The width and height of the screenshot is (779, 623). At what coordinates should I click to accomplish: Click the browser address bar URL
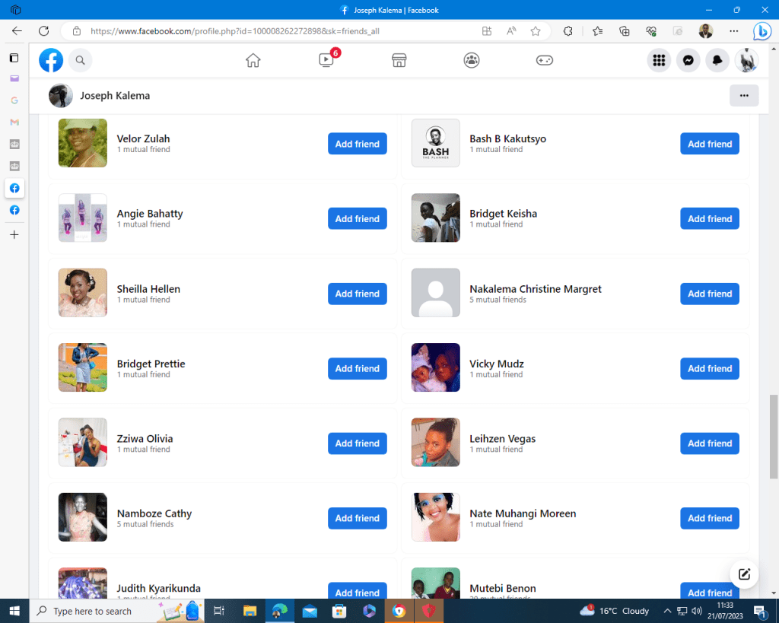coord(234,31)
